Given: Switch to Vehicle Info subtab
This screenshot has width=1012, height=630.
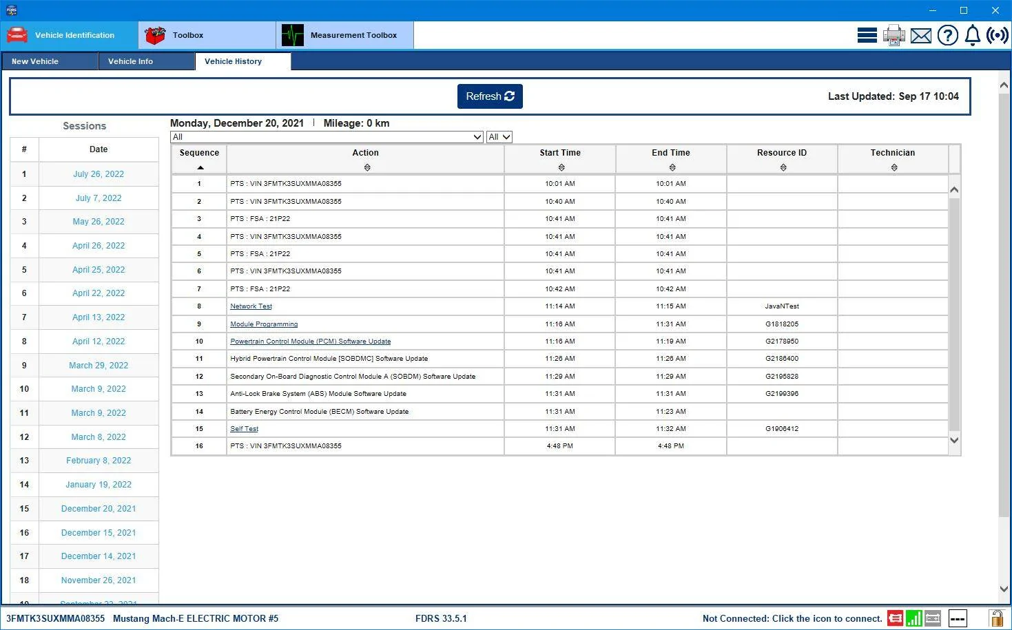Looking at the screenshot, I should (147, 61).
